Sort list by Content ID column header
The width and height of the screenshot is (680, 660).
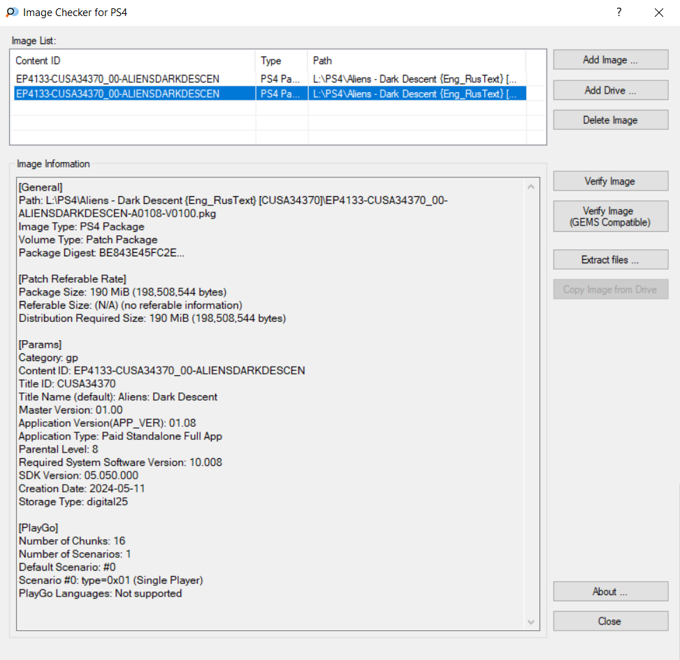[x=133, y=61]
